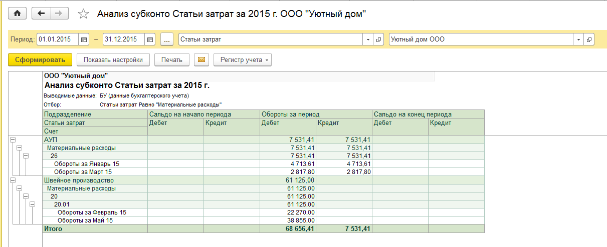The image size is (607, 247).
Task: Add report to favorites with star
Action: click(83, 14)
